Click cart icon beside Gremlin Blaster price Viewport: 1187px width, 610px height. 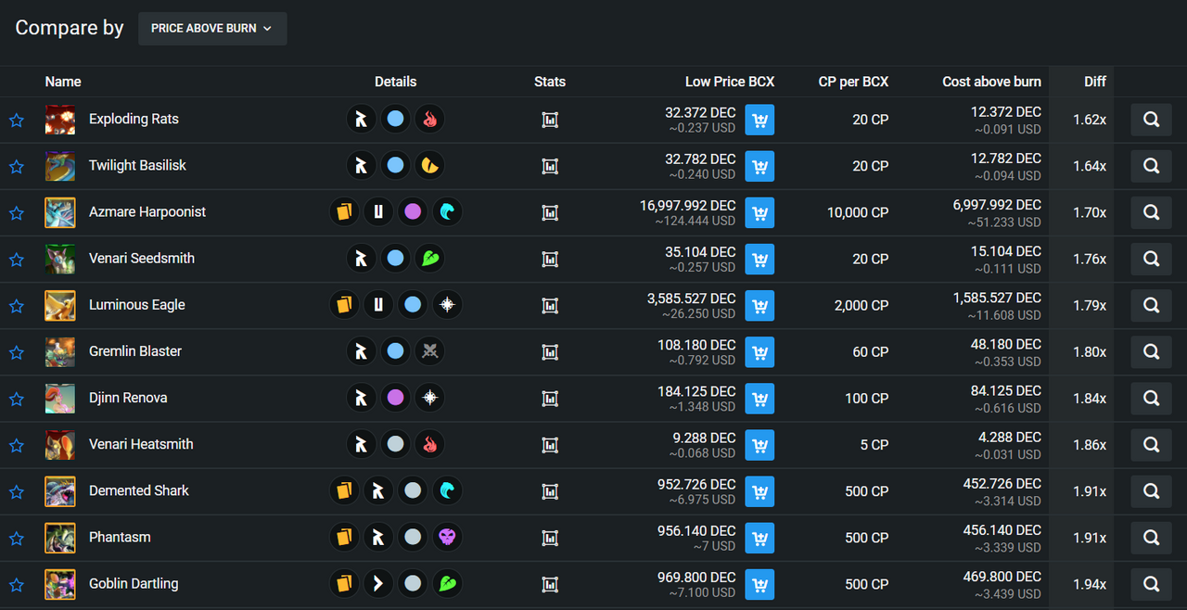point(759,351)
